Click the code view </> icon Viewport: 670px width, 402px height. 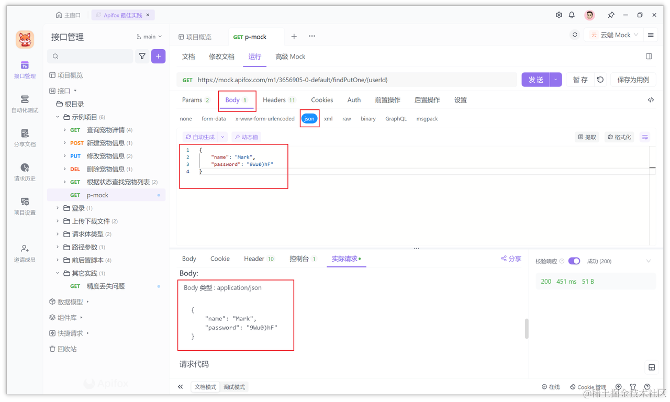[651, 99]
